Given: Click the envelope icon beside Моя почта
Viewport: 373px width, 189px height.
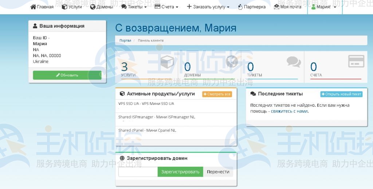Looking at the screenshot, I should 276,7.
